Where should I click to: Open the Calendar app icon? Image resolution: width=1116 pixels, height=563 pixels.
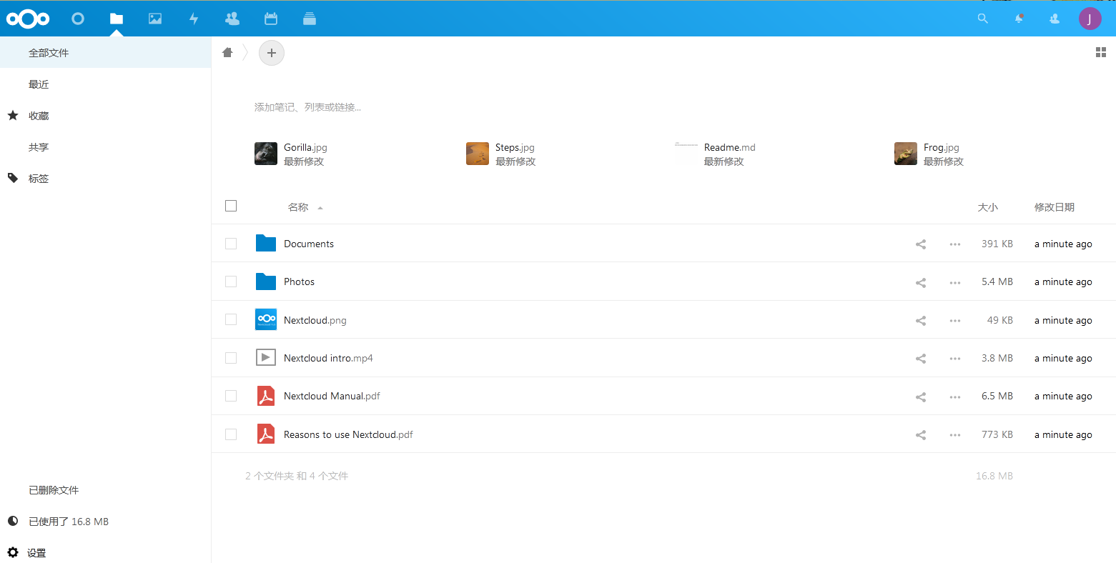point(271,19)
